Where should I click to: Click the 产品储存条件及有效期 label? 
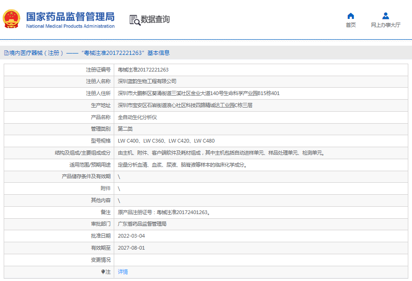pos(86,176)
